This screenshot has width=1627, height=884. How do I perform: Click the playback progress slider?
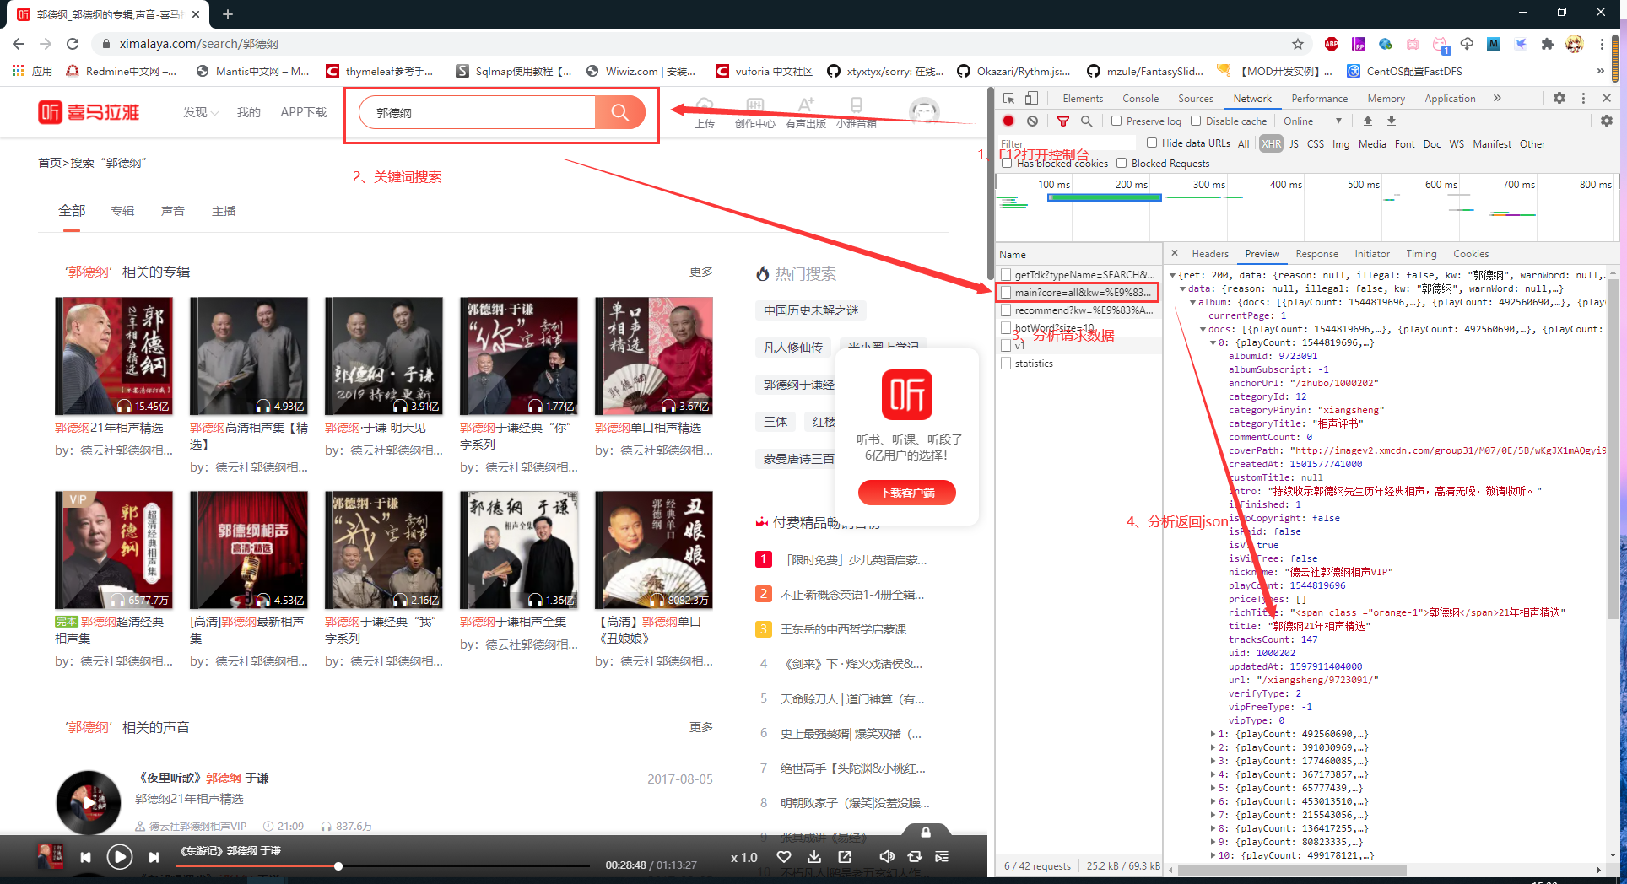[x=338, y=866]
